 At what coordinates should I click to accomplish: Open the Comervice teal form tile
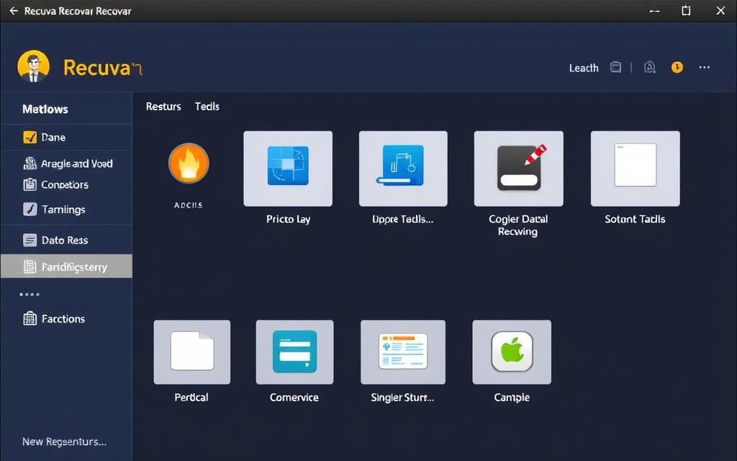click(294, 352)
